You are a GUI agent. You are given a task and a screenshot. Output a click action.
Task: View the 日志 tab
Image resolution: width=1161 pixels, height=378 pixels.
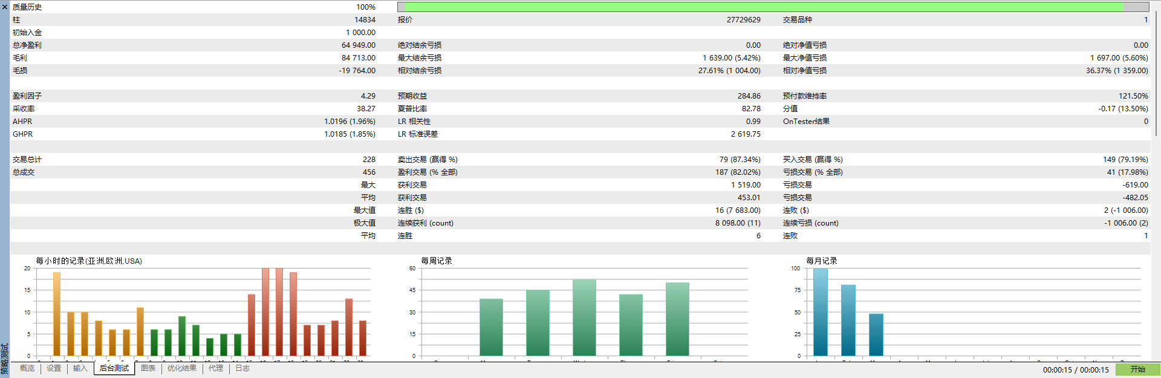point(242,368)
